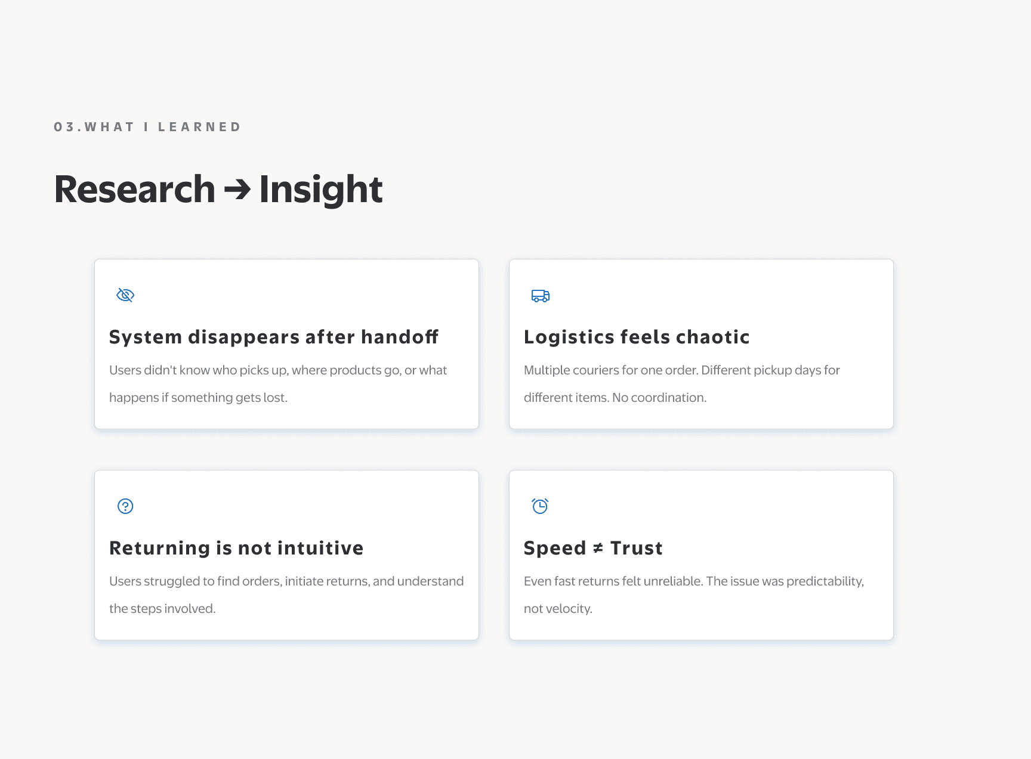
Task: Select the 'Returning is not intuitive' heading
Action: click(236, 548)
